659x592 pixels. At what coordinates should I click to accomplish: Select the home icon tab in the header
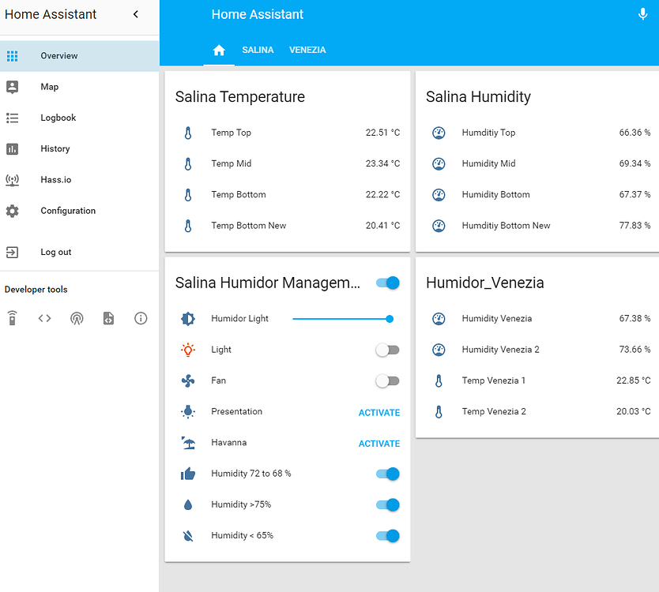coord(219,49)
